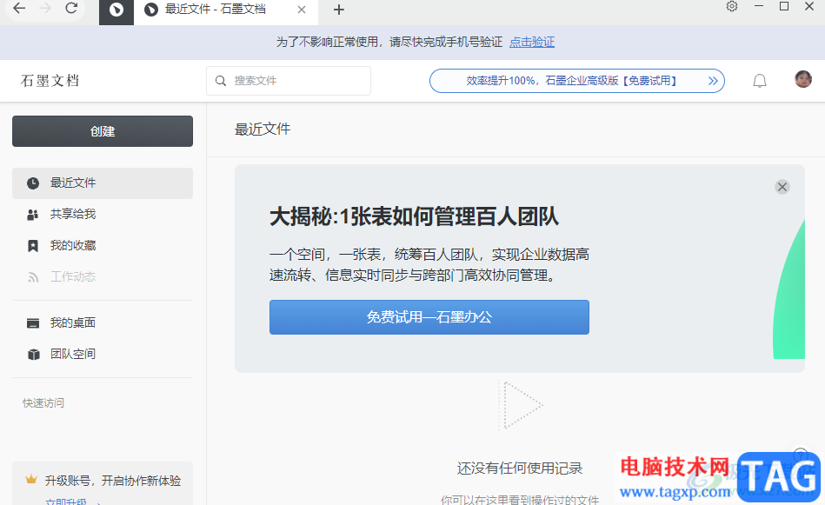Click the desktop icon beside 我的桌面
The image size is (825, 505).
click(x=33, y=323)
